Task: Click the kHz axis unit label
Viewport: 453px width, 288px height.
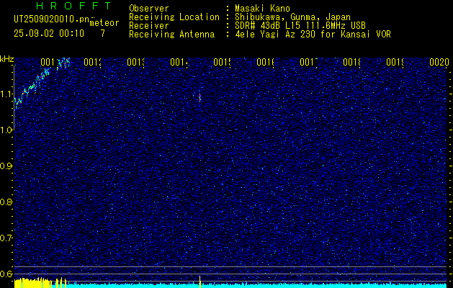Action: click(6, 60)
